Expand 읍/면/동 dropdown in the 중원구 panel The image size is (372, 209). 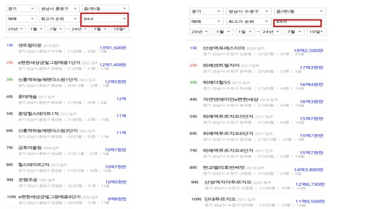[x=105, y=9]
